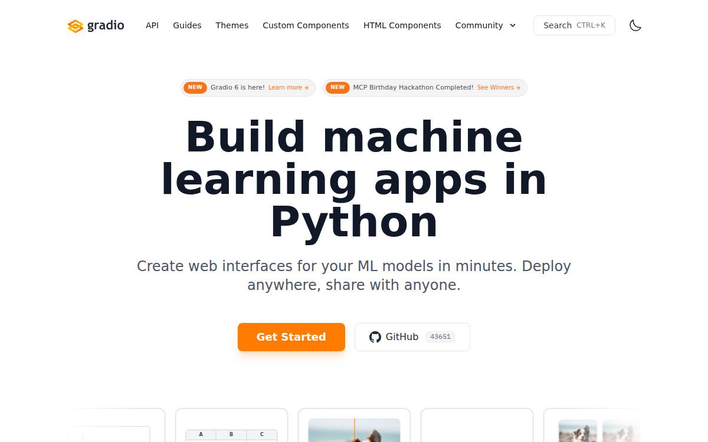
Task: Open Custom Components page
Action: (306, 25)
